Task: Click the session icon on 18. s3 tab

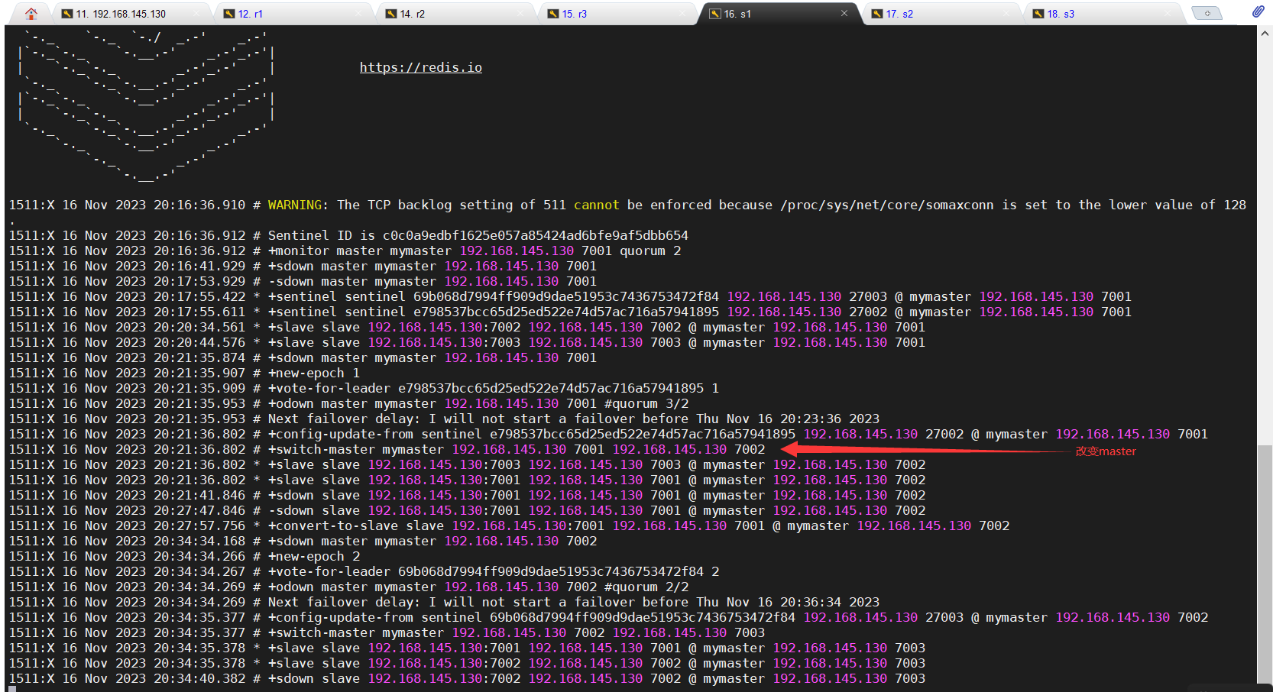Action: [1038, 14]
